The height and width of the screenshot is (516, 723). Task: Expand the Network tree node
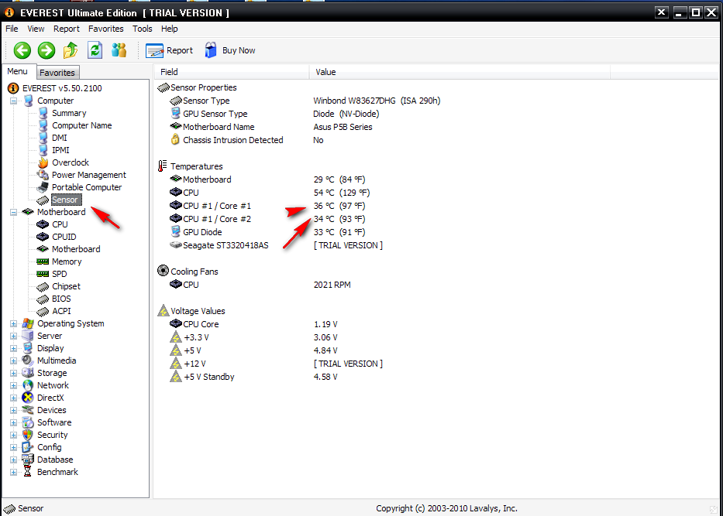13,386
